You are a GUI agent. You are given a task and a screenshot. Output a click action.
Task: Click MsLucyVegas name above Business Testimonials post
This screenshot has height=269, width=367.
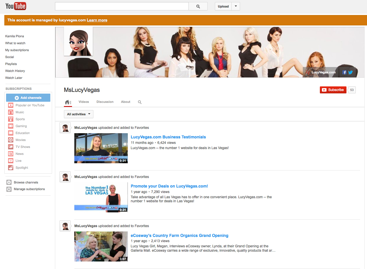click(86, 127)
